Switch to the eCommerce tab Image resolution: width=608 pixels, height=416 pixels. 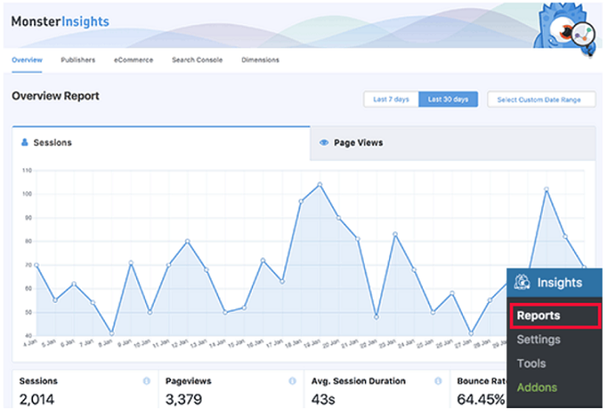pyautogui.click(x=133, y=60)
